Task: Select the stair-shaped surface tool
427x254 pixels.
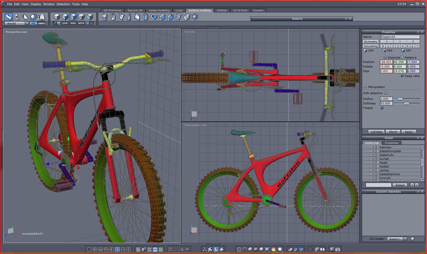Action: coord(178,17)
